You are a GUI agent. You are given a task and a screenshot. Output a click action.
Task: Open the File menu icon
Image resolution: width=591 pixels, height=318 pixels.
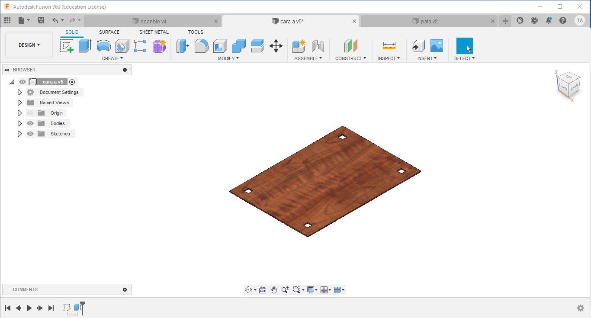(22, 20)
